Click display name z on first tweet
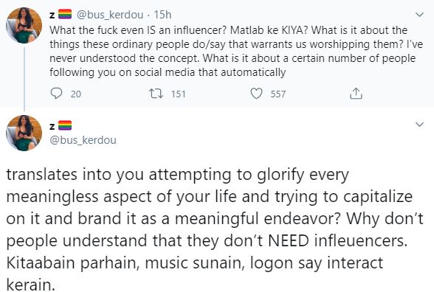434x292 pixels. tap(52, 15)
